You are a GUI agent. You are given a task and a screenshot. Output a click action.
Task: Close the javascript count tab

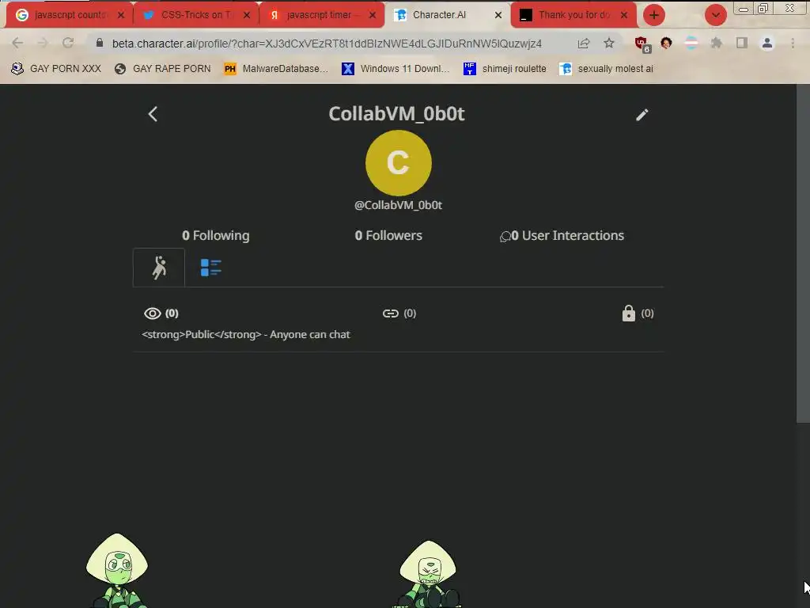[121, 15]
